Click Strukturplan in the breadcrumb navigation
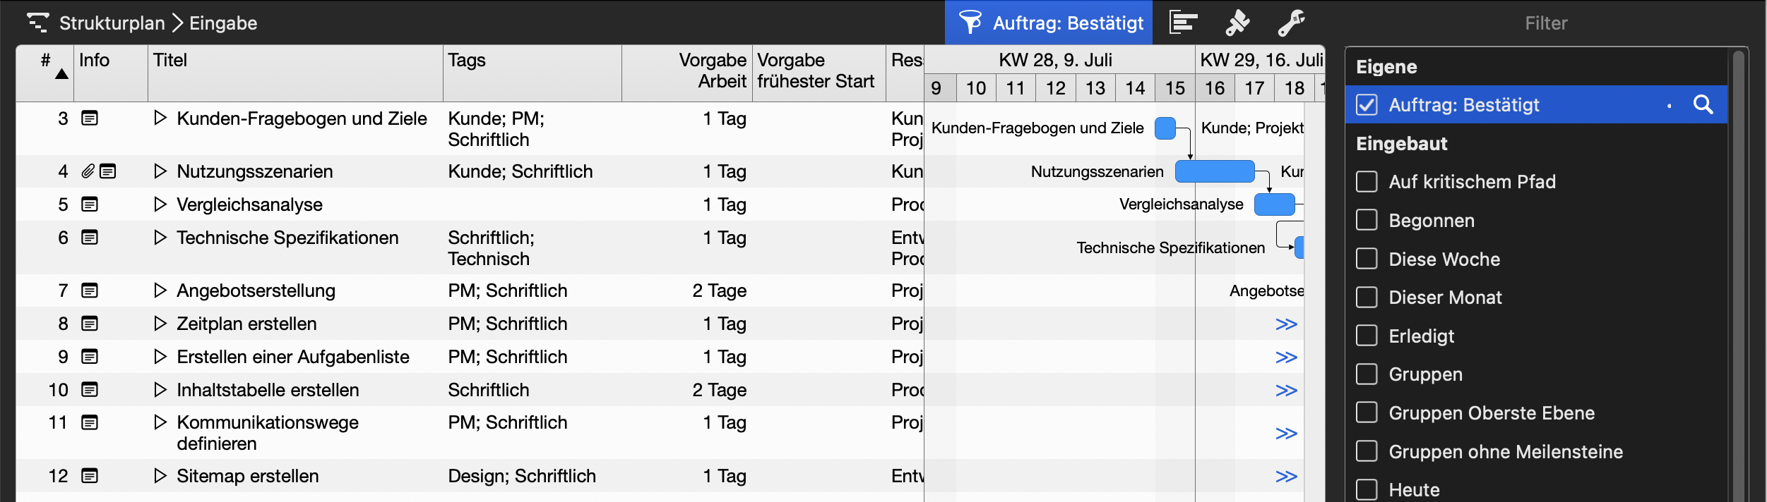Image resolution: width=1767 pixels, height=502 pixels. pos(113,22)
